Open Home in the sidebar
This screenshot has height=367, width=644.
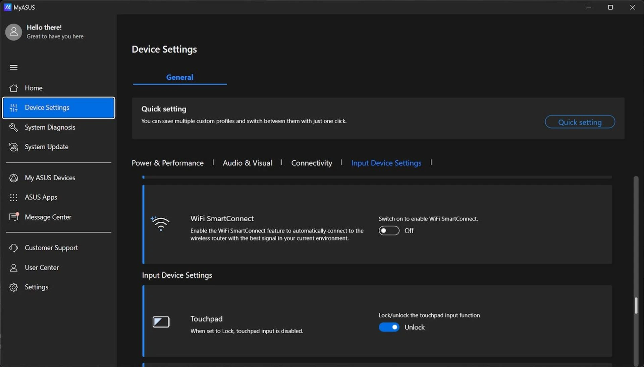(59, 88)
